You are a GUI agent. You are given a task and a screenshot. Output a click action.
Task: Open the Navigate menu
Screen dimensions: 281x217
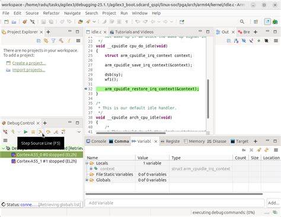[x=72, y=13]
